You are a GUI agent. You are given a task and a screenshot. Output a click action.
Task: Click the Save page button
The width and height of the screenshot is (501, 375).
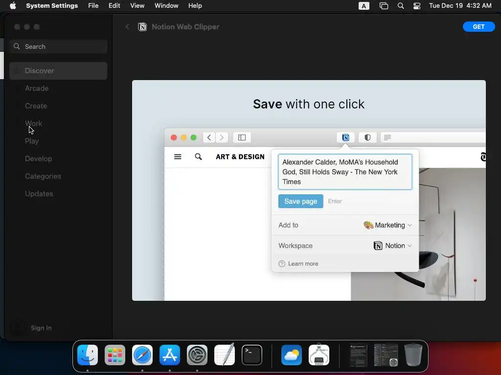(301, 201)
